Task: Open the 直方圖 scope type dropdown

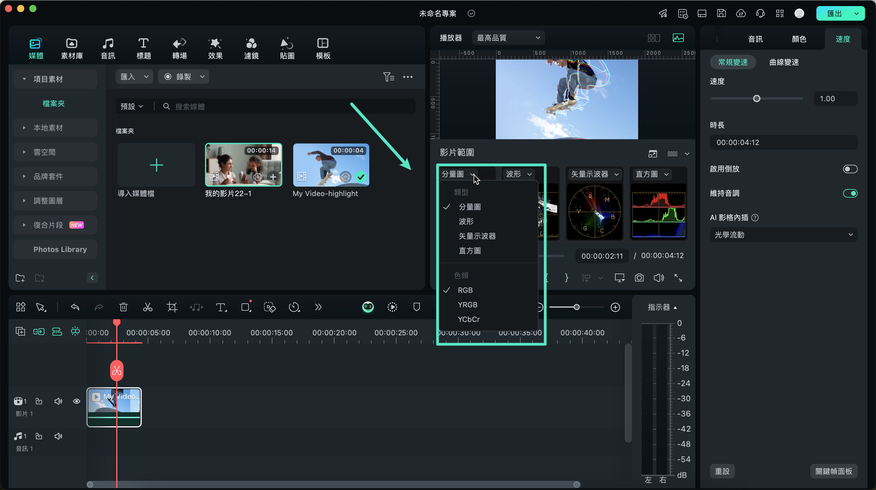Action: [x=652, y=174]
